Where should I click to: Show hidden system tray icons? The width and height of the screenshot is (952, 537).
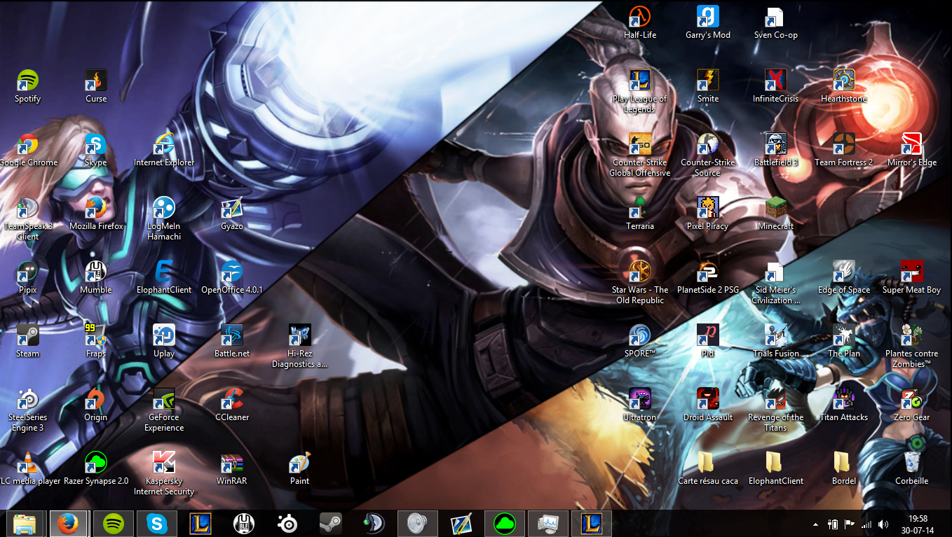coord(815,524)
